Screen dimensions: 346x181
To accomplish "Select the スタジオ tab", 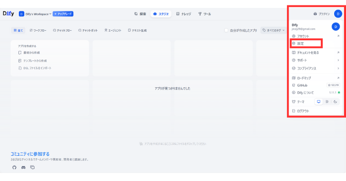I will point(161,14).
